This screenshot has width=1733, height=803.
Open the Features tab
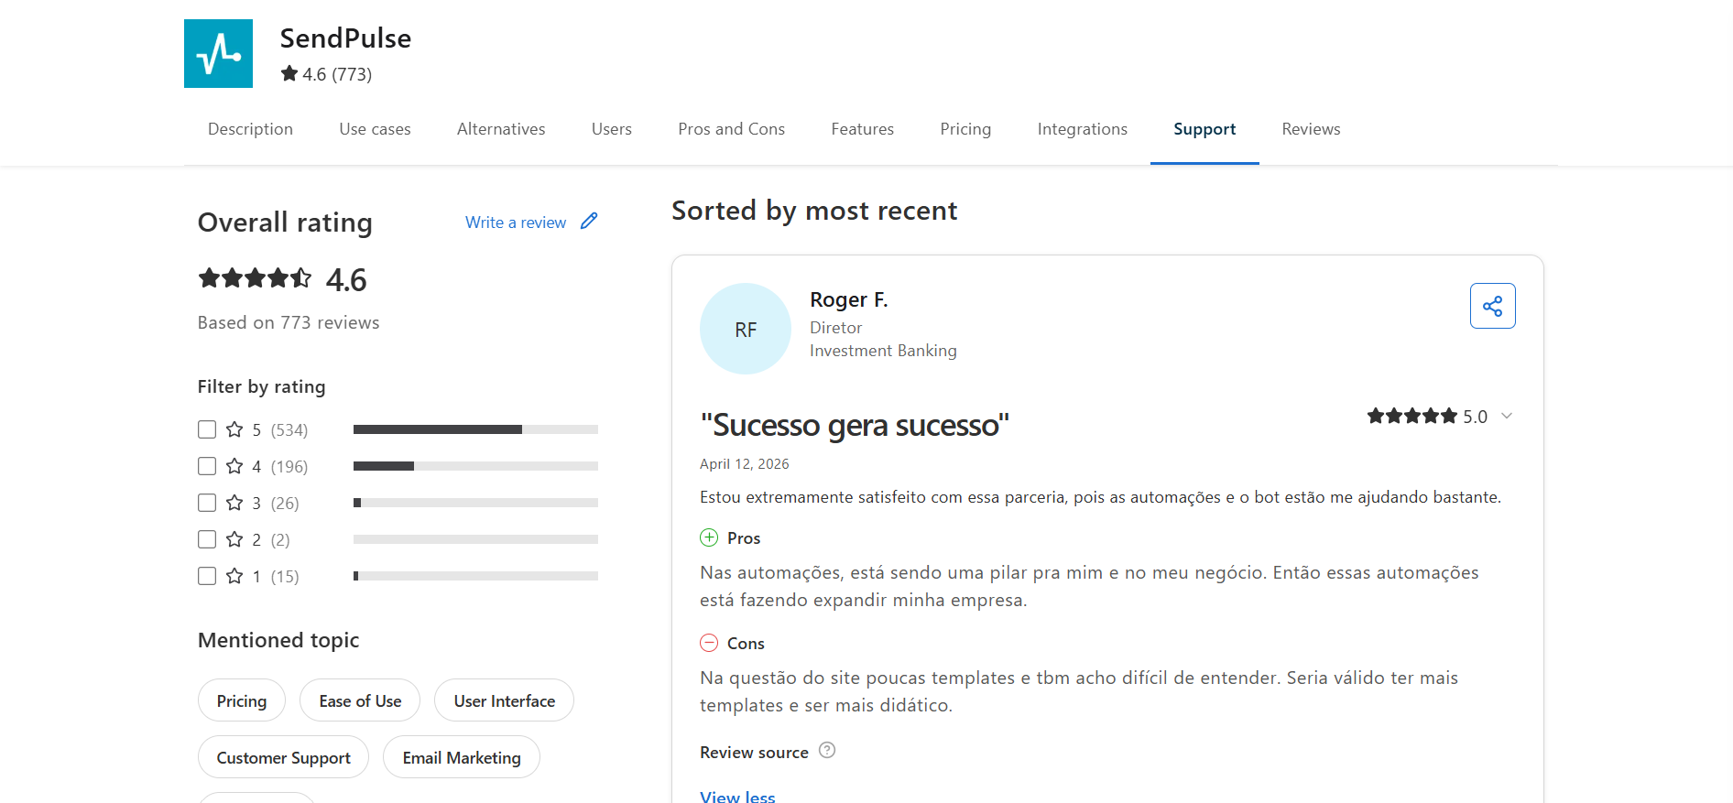[862, 129]
